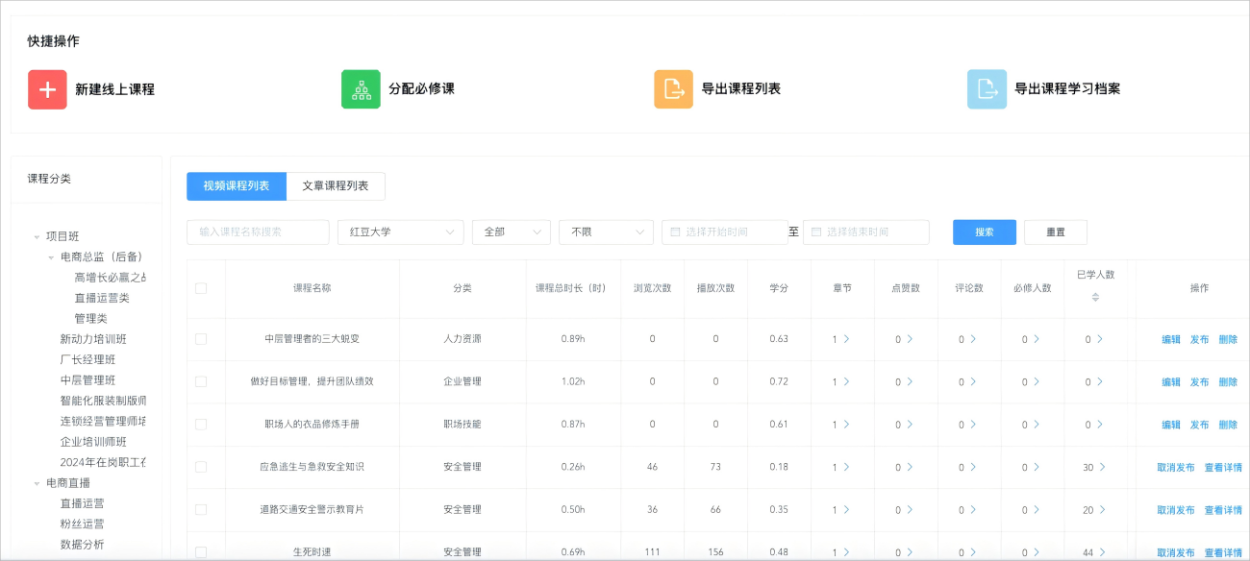Check the 做好目标管理，提升团队绩效 row checkbox
1250x561 pixels.
coord(201,381)
